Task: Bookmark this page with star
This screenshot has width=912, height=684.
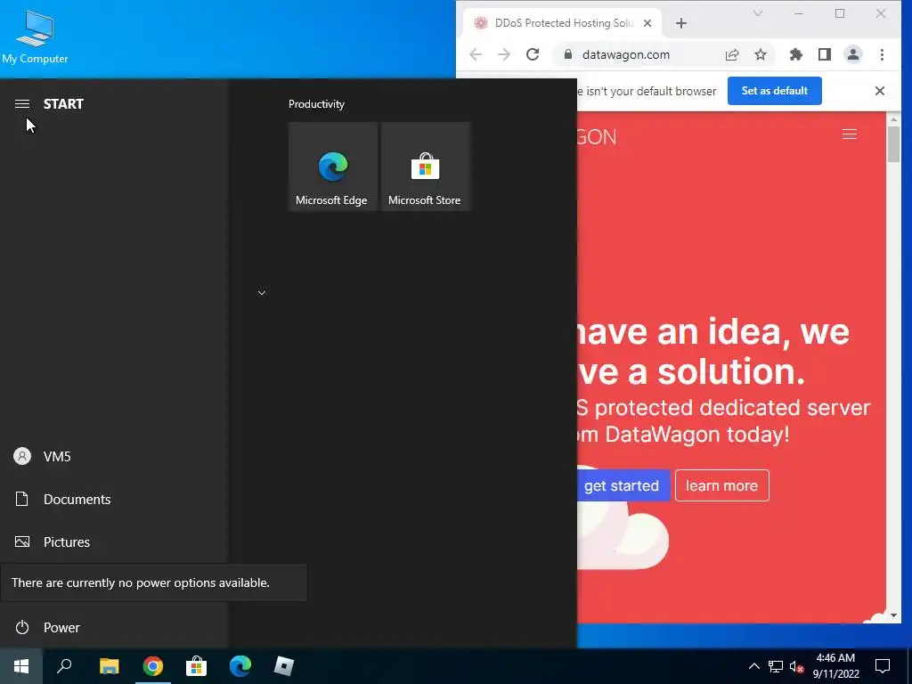Action: click(x=761, y=54)
